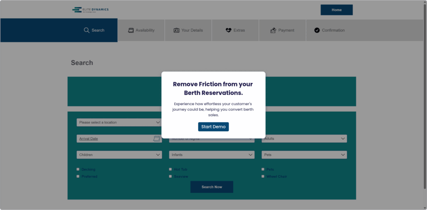
Task: Open the calendar picker icon in Arrival Date
Action: point(156,139)
